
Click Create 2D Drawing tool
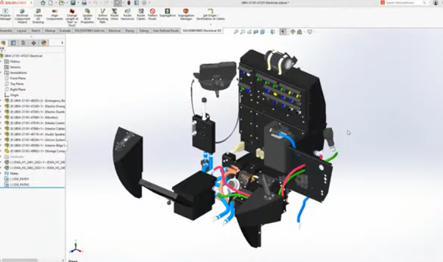(38, 16)
